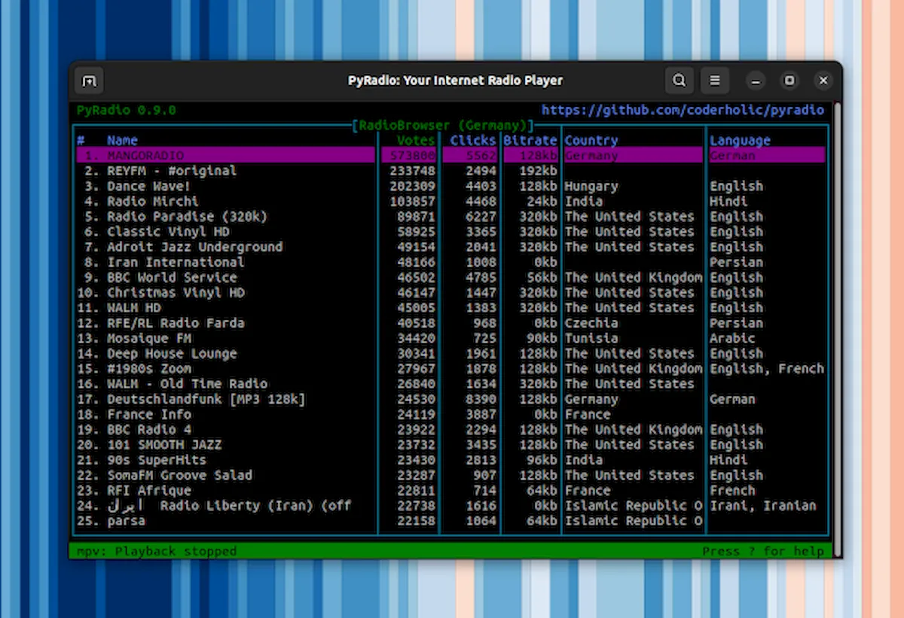Screen dimensions: 904x618
Task: Click the window title 'PyRadio: Your Internet Radio Player'
Action: [x=455, y=81]
